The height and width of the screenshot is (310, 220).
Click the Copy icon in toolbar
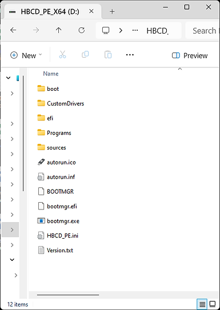pyautogui.click(x=85, y=54)
